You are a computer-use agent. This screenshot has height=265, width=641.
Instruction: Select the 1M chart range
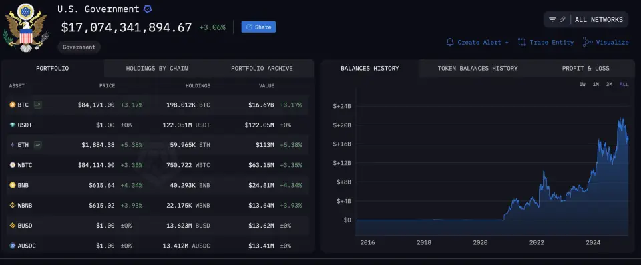[x=596, y=85]
